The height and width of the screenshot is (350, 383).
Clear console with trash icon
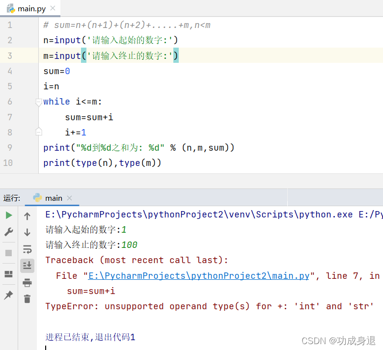coord(27,299)
